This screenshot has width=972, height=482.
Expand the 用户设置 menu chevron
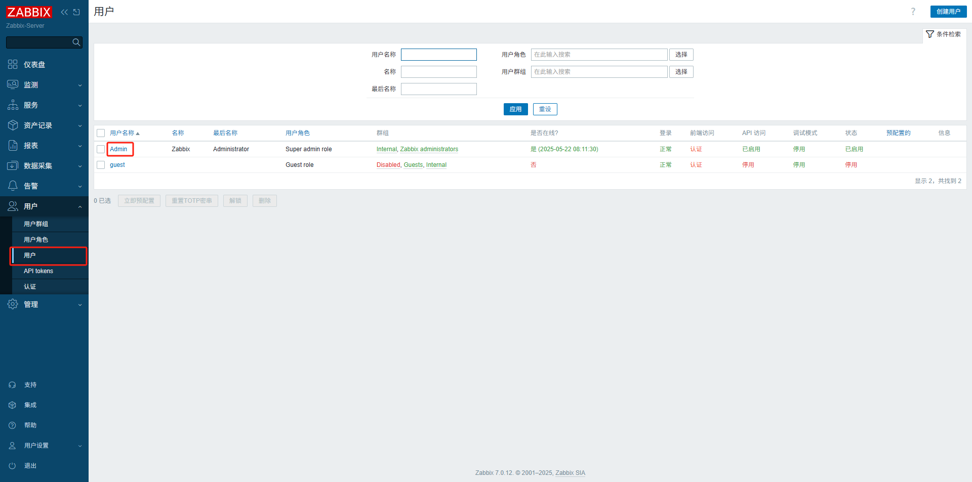coord(80,446)
